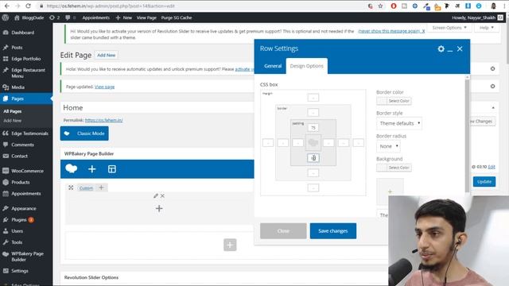Click the margin right input box
This screenshot has height=286, width=509.
coord(358,143)
